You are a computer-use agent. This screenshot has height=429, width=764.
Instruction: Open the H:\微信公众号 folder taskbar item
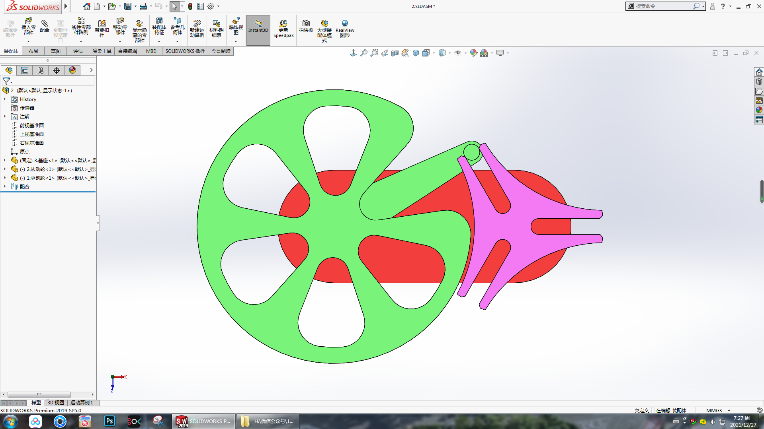pyautogui.click(x=268, y=421)
